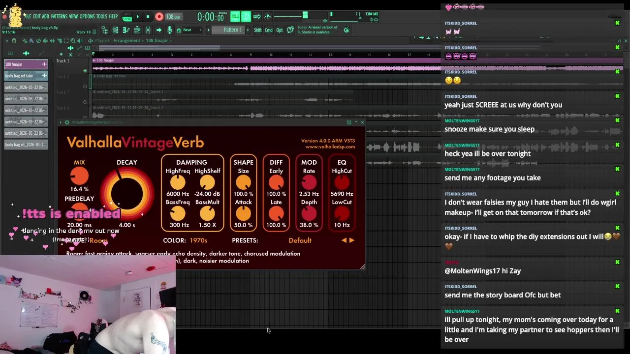Open the VIEW menu
Viewport: 630px width, 354px height.
tap(73, 17)
